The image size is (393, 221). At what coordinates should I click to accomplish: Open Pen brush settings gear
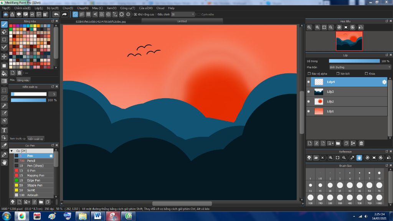(x=51, y=156)
